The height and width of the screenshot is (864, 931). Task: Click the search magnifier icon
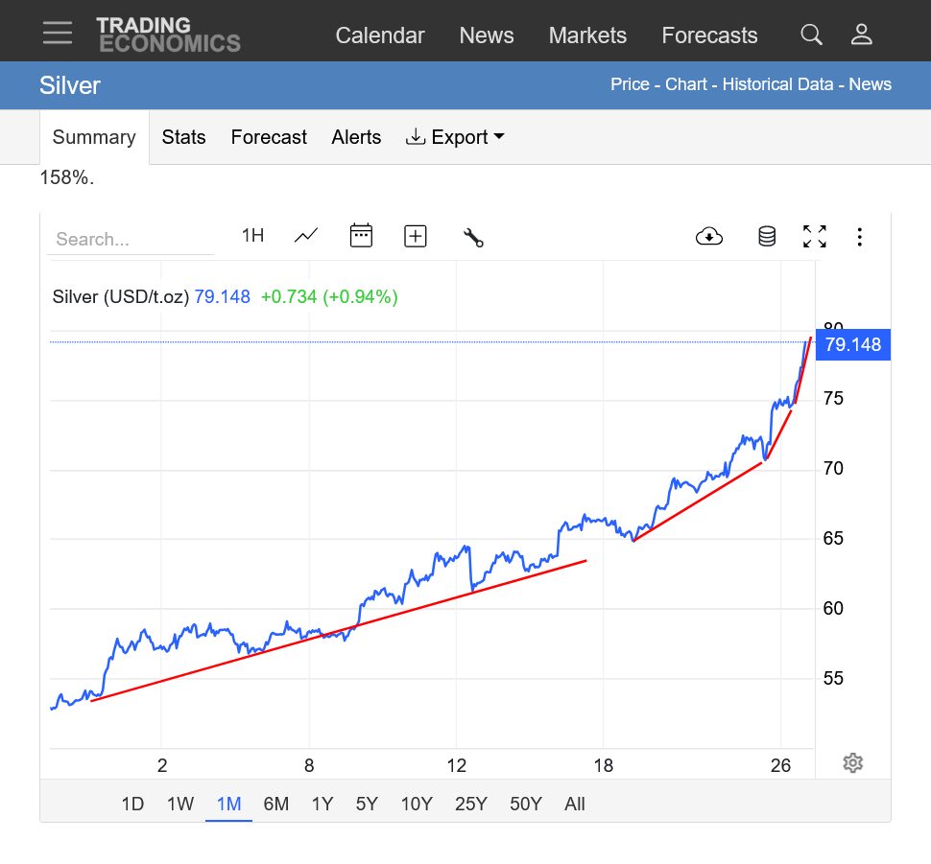[x=811, y=35]
